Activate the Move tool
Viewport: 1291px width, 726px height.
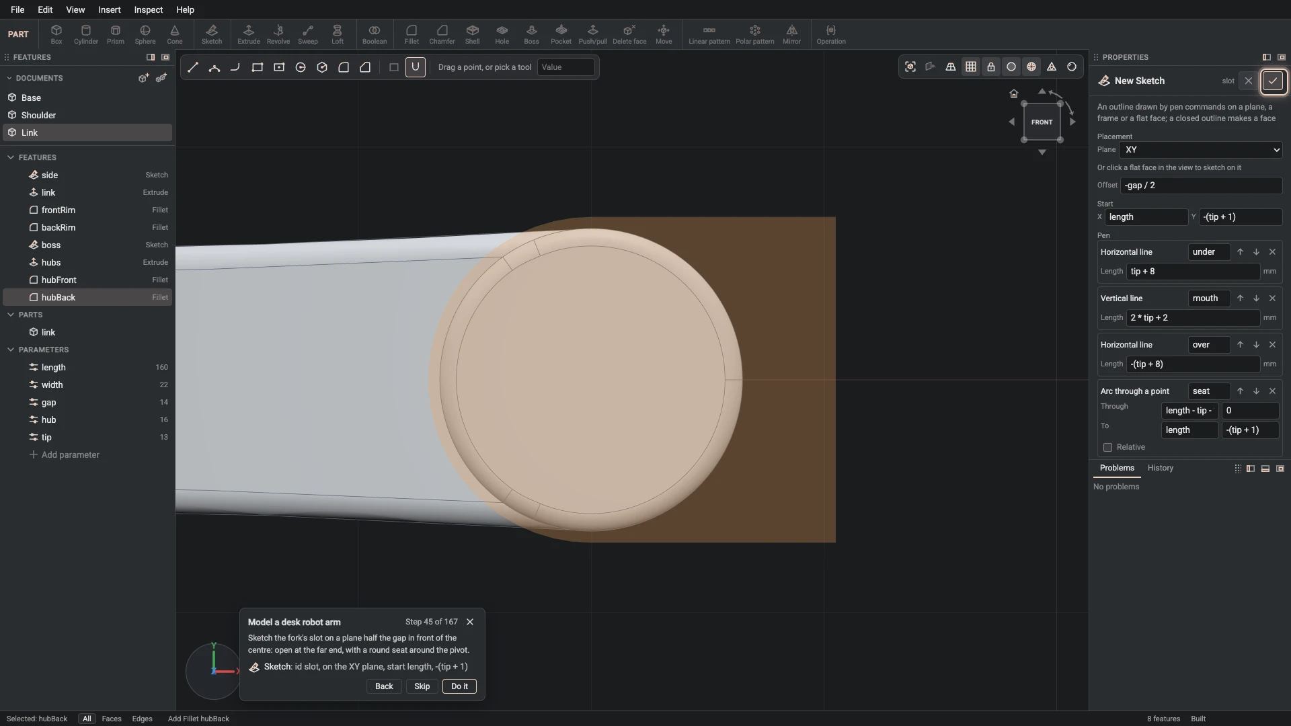click(x=664, y=34)
